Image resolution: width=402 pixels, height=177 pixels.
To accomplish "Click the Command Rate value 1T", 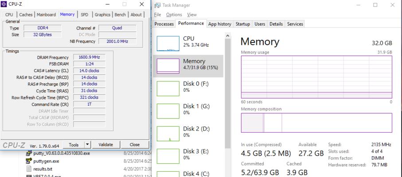I will [89, 104].
